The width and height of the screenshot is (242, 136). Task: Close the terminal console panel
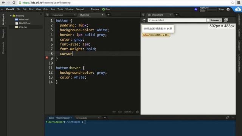pos(233,117)
